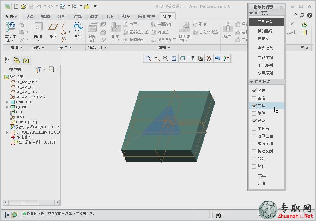Screen dimensions: 316x221
Task: Switch to the 分析 (Analysis) tab
Action: [x=62, y=16]
